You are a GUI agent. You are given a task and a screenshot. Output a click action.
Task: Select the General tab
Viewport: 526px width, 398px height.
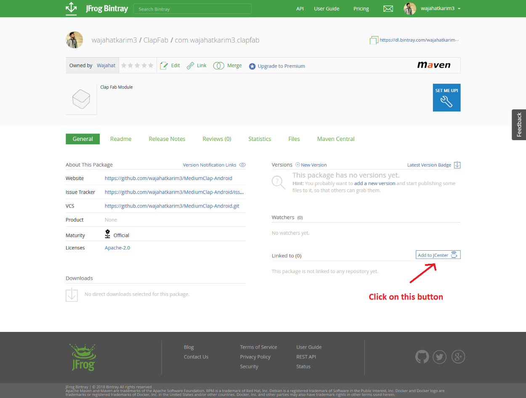click(x=82, y=139)
